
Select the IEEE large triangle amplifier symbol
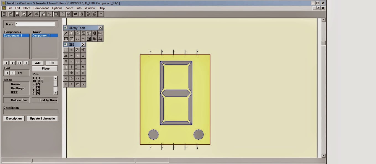pos(72,79)
